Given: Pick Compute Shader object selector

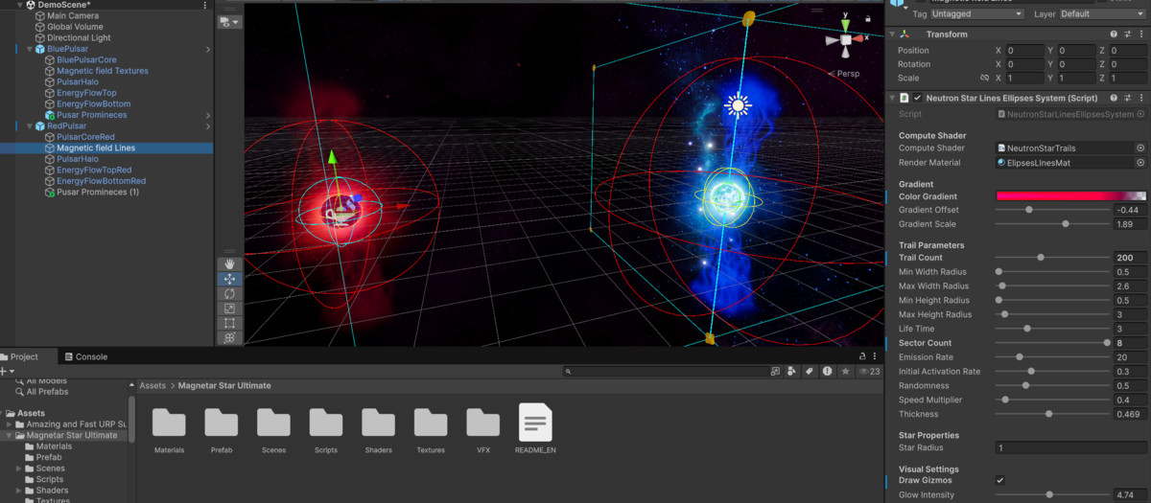Looking at the screenshot, I should pos(1140,149).
